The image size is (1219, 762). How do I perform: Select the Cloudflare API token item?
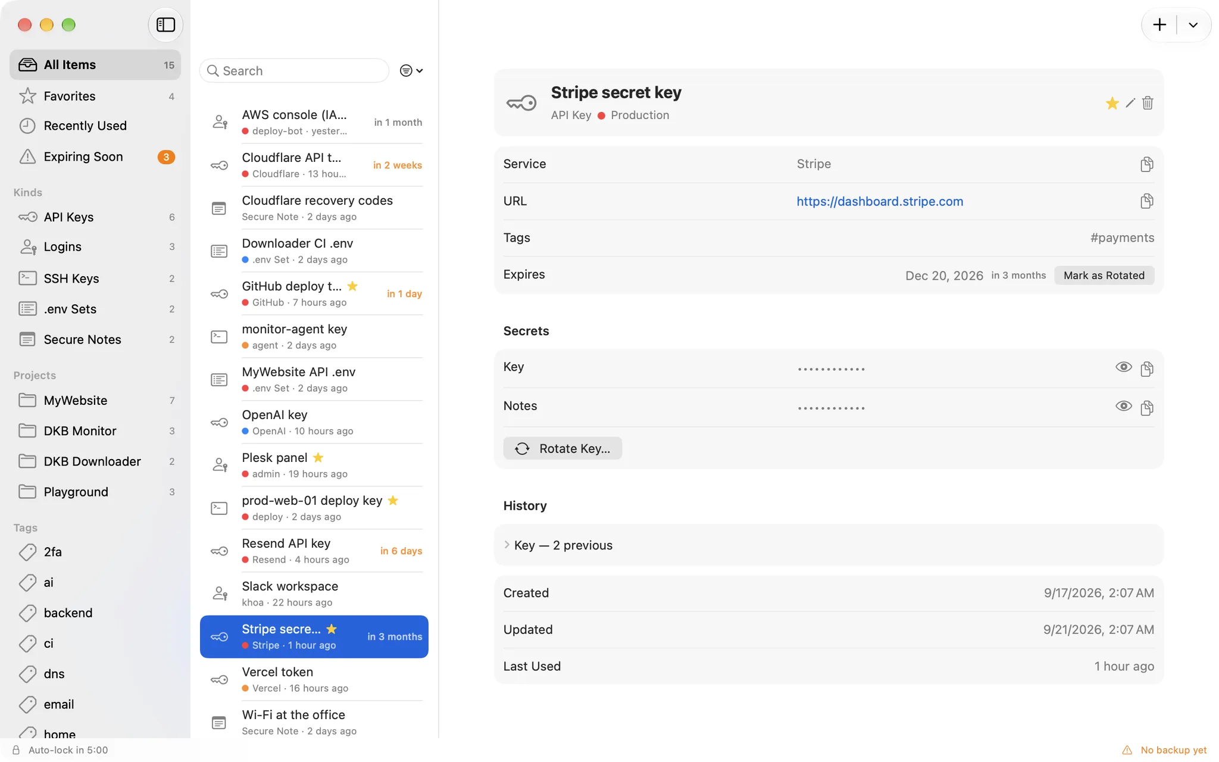pyautogui.click(x=314, y=165)
